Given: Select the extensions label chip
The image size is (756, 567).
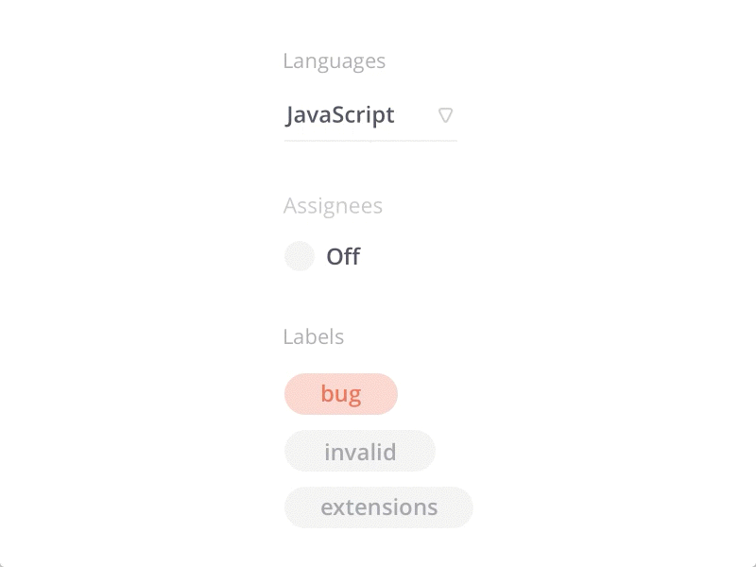Looking at the screenshot, I should coord(378,507).
